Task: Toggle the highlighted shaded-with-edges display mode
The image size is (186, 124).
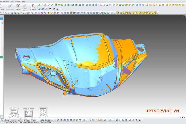Action: point(71,13)
